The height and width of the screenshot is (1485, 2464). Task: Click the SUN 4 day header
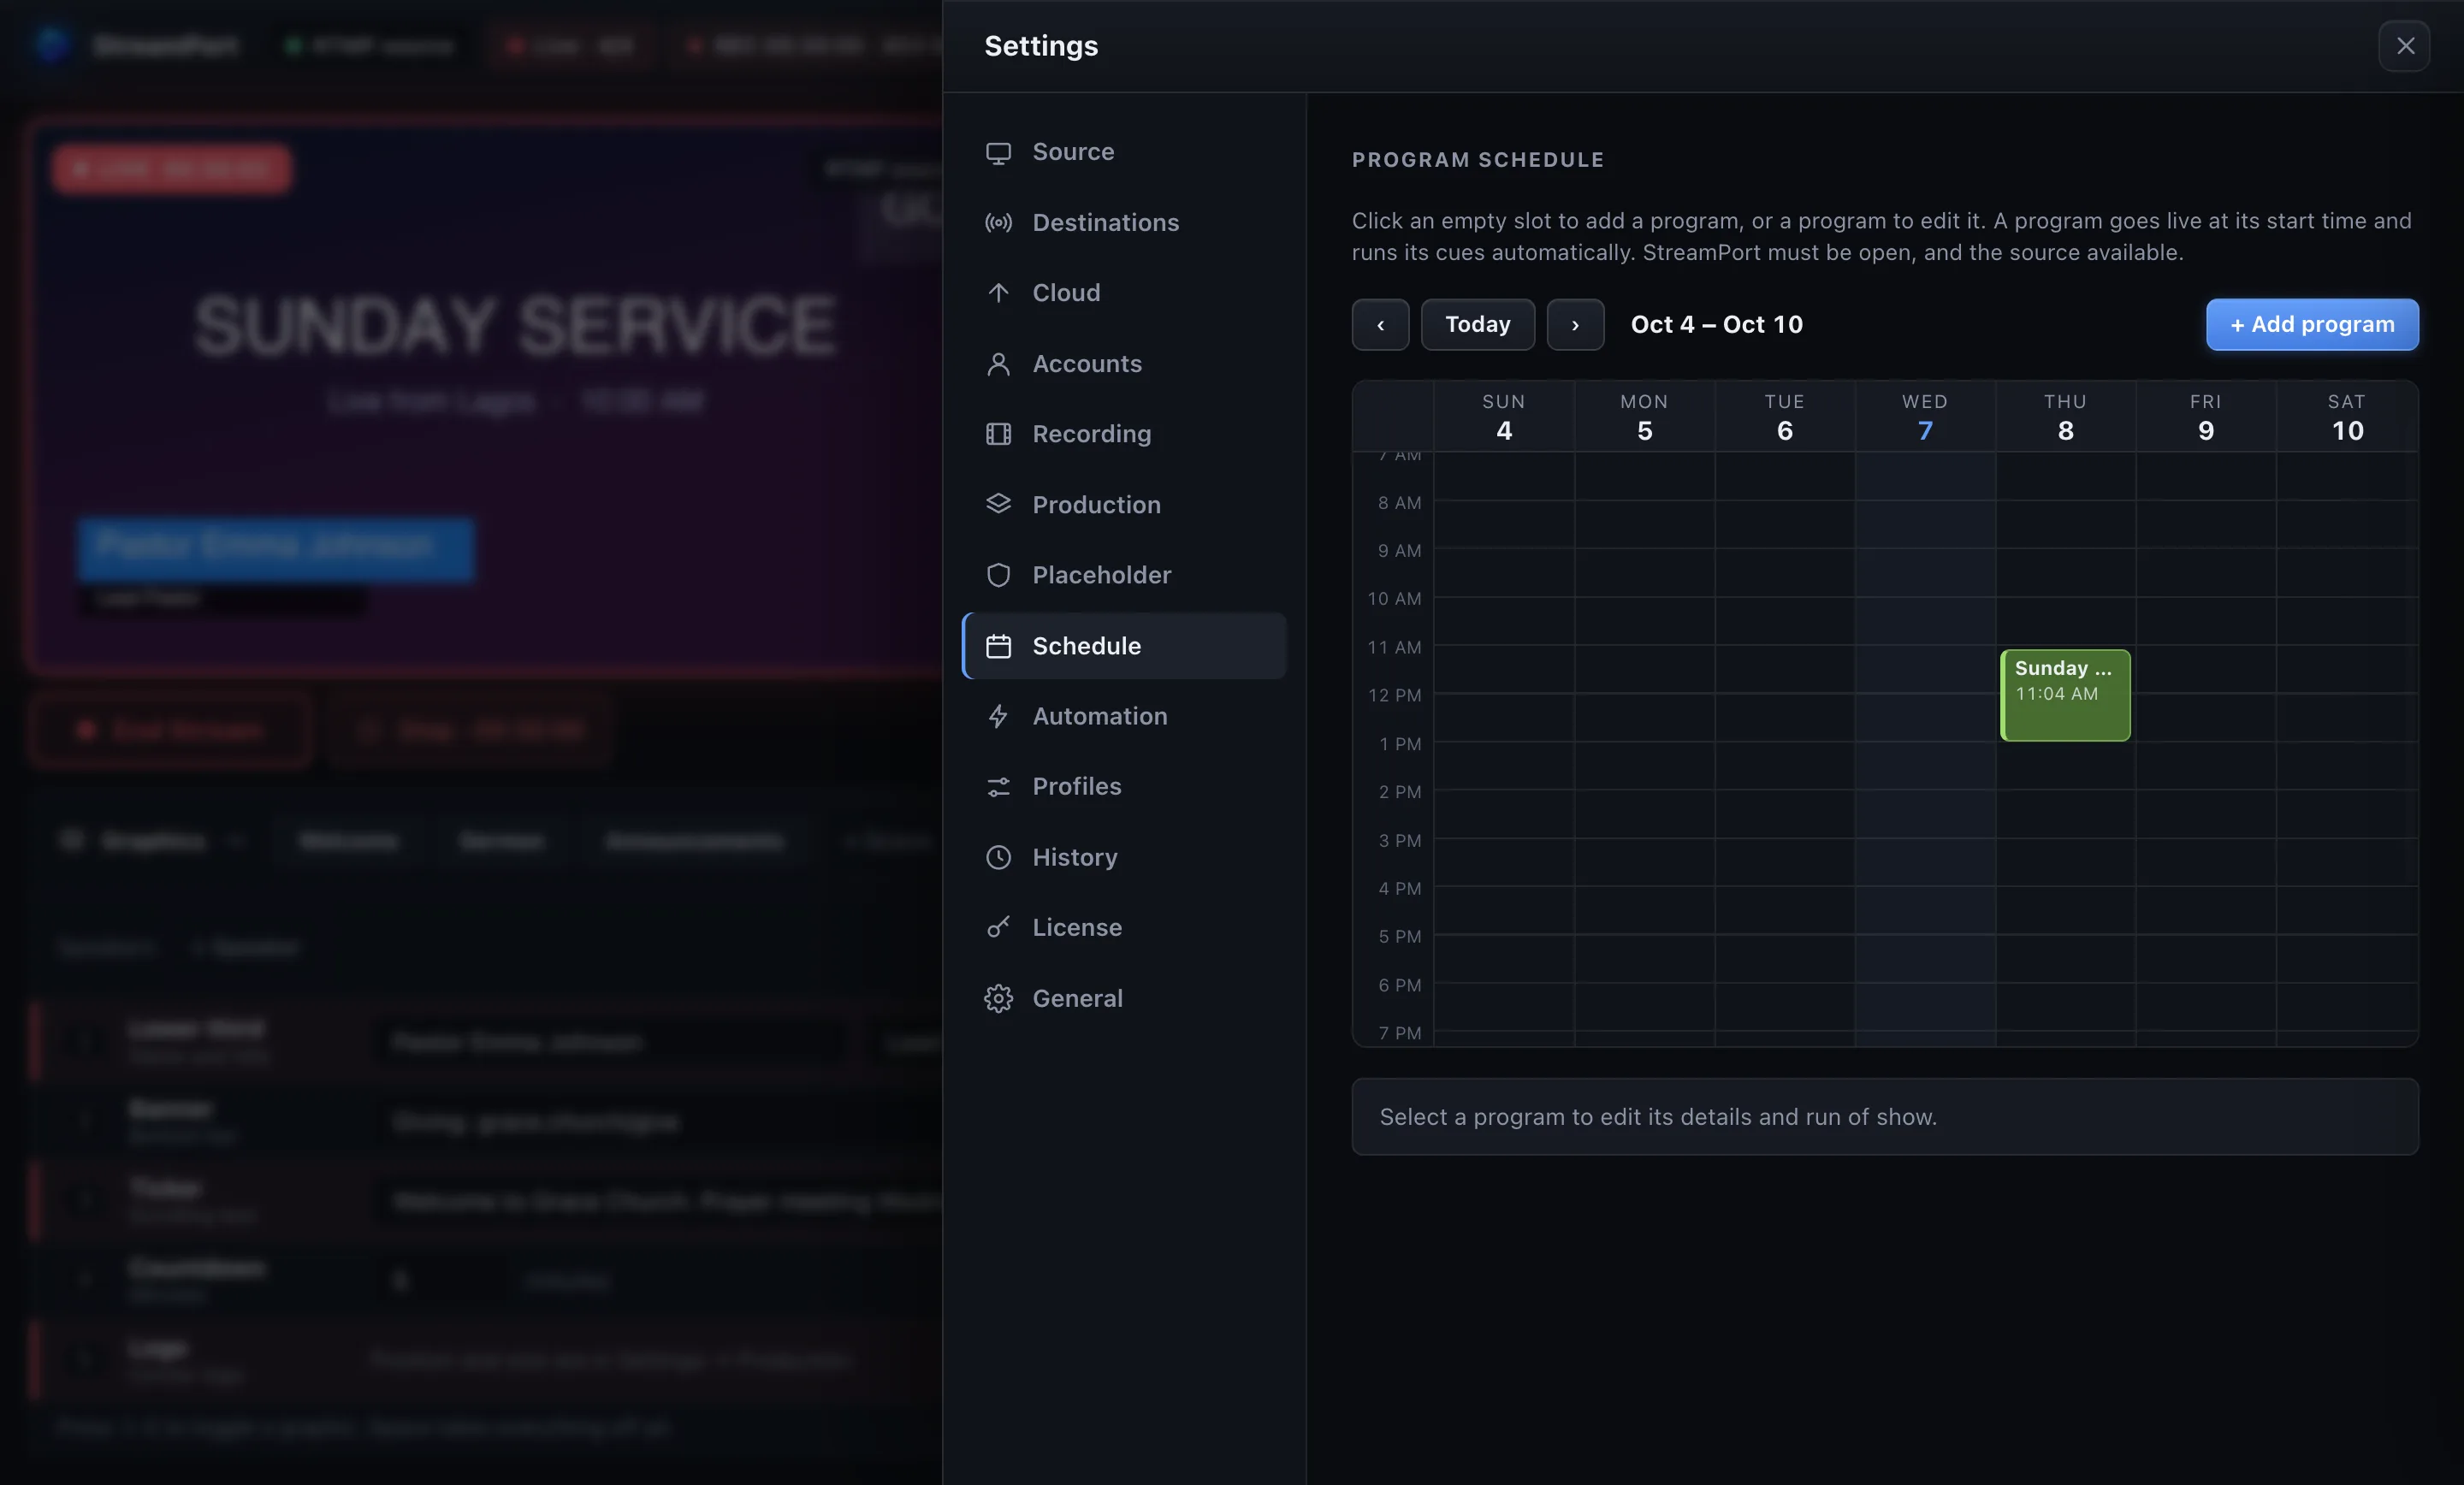[1504, 417]
